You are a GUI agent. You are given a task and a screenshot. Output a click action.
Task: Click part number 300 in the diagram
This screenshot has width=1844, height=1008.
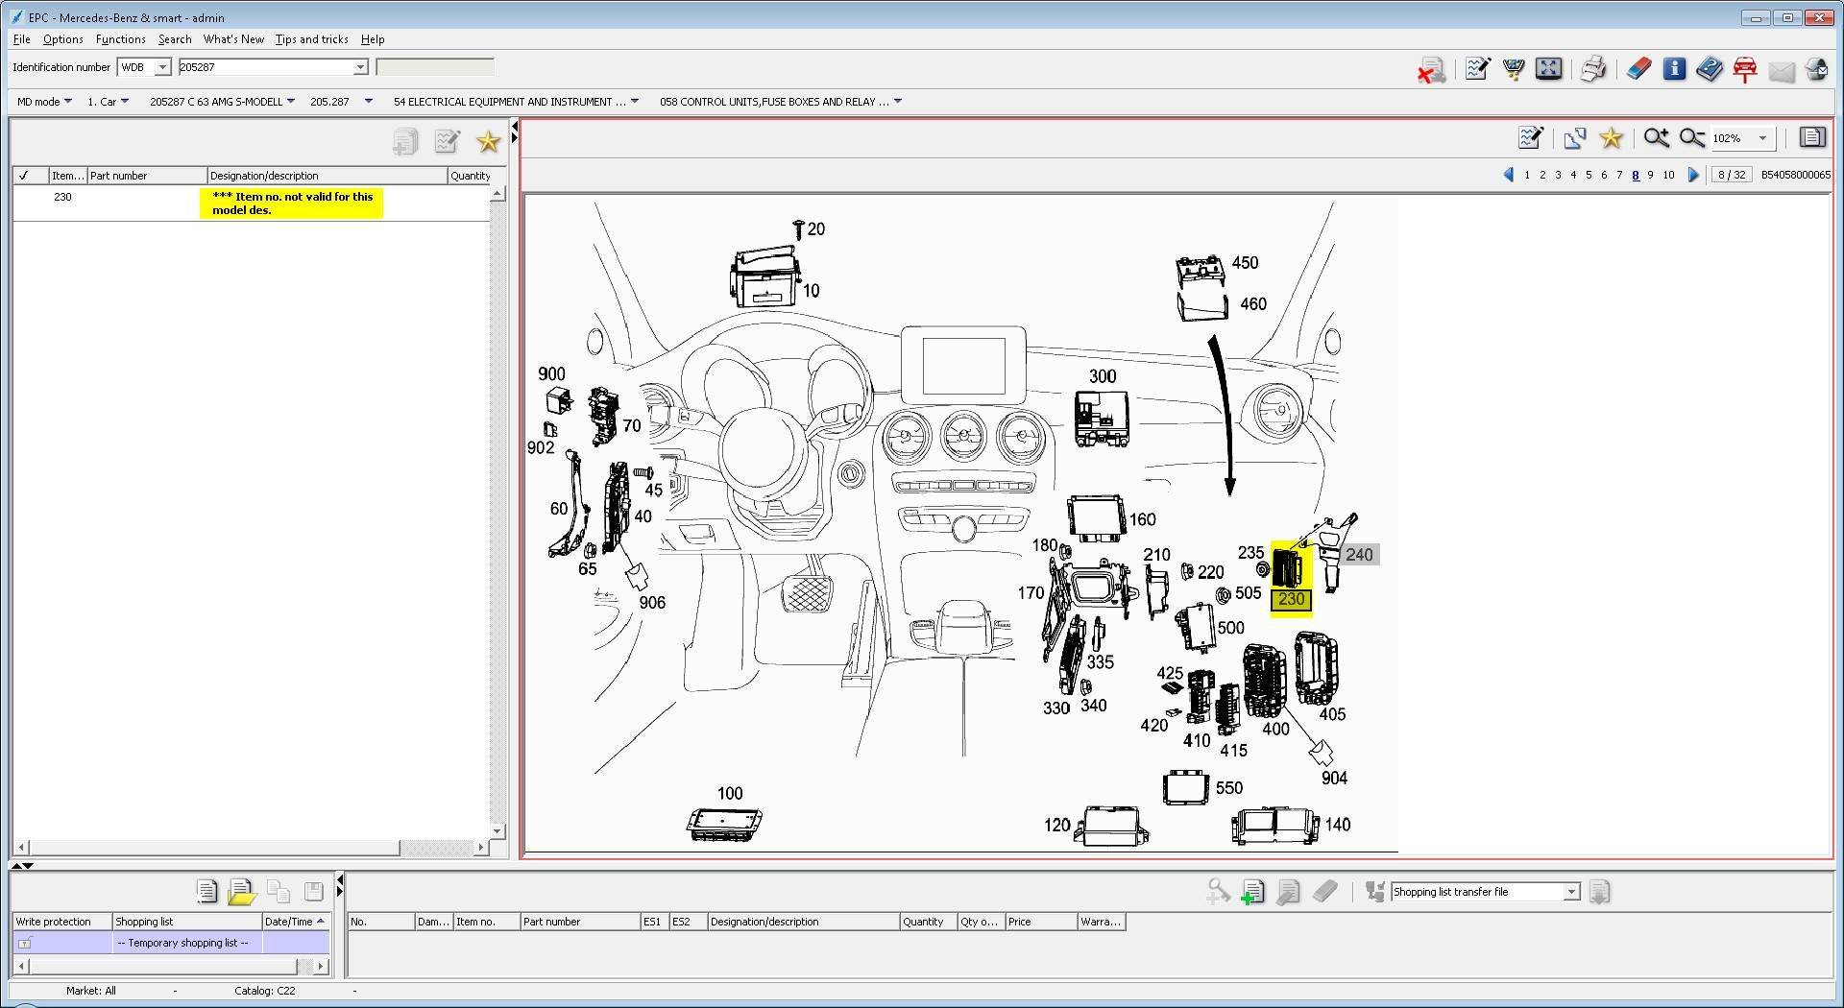1102,376
